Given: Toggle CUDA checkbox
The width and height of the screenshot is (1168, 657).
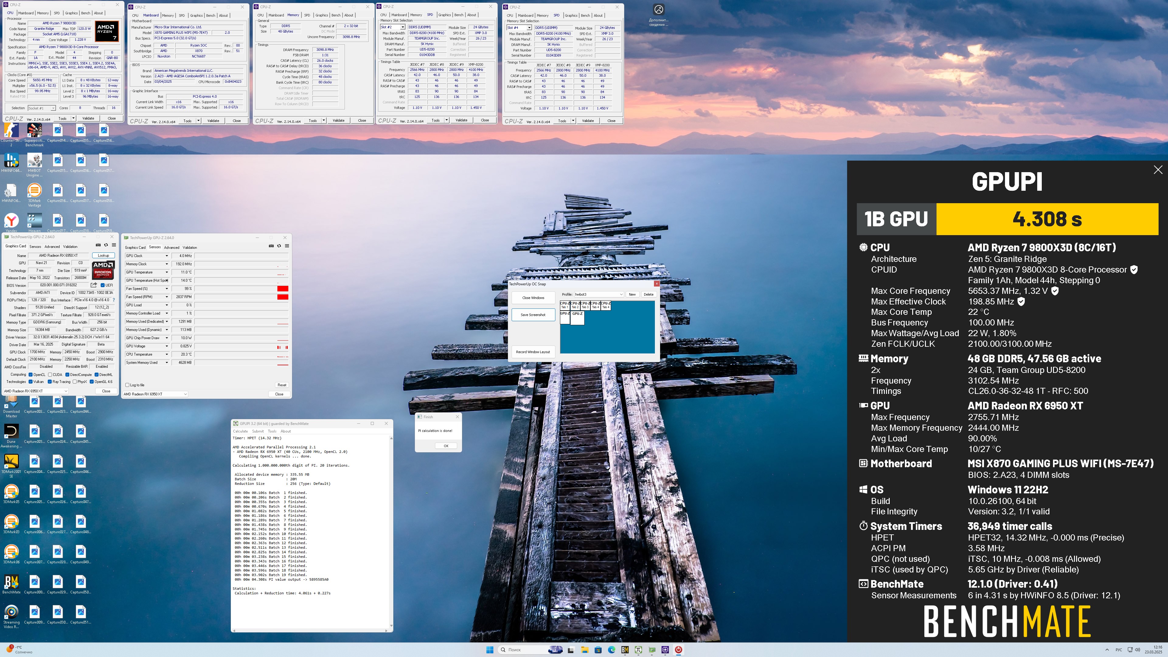Looking at the screenshot, I should coord(50,374).
